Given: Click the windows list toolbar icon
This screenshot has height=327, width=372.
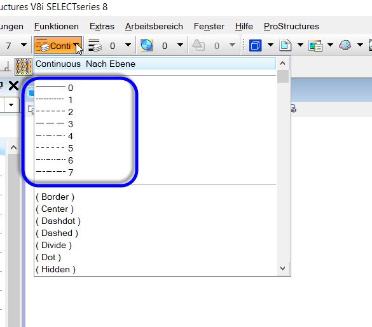Looking at the screenshot, I should click(315, 45).
